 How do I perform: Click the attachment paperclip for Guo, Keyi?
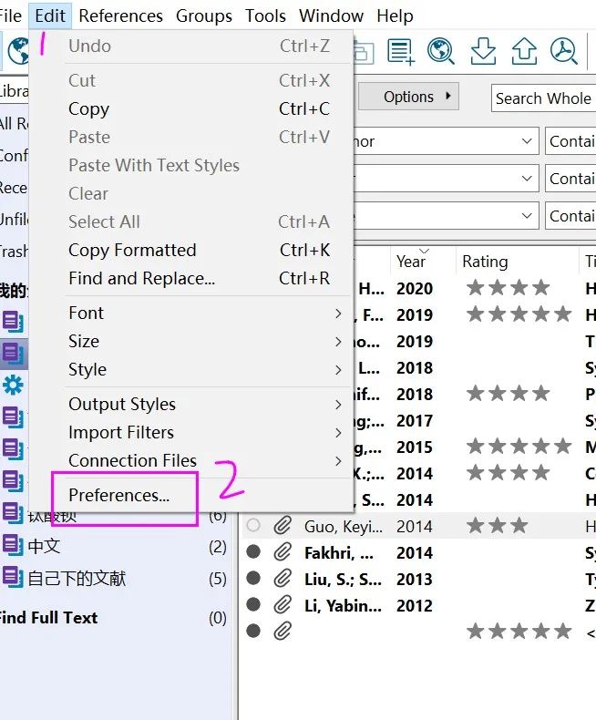(283, 526)
